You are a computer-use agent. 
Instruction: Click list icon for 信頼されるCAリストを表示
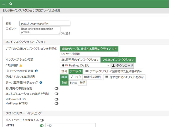click(x=106, y=77)
